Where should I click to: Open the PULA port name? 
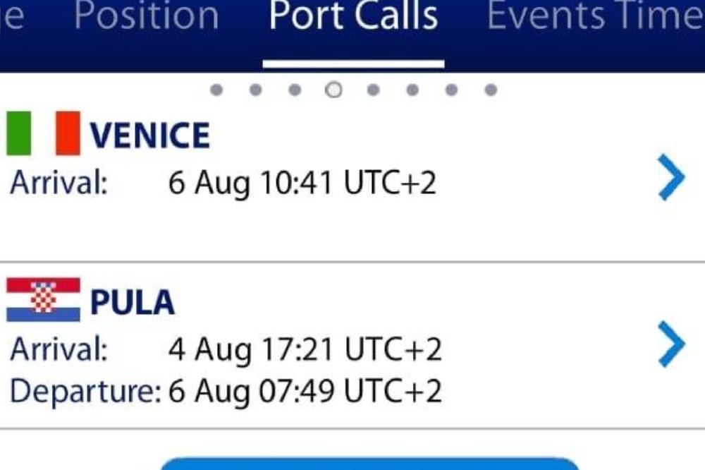pyautogui.click(x=133, y=301)
